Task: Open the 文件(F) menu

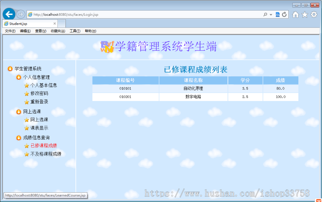Action: point(10,31)
